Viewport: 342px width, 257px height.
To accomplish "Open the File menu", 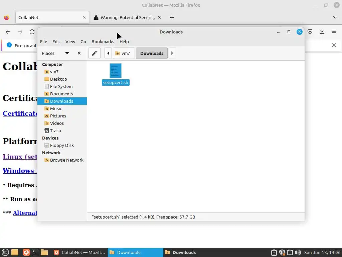I will [x=44, y=41].
